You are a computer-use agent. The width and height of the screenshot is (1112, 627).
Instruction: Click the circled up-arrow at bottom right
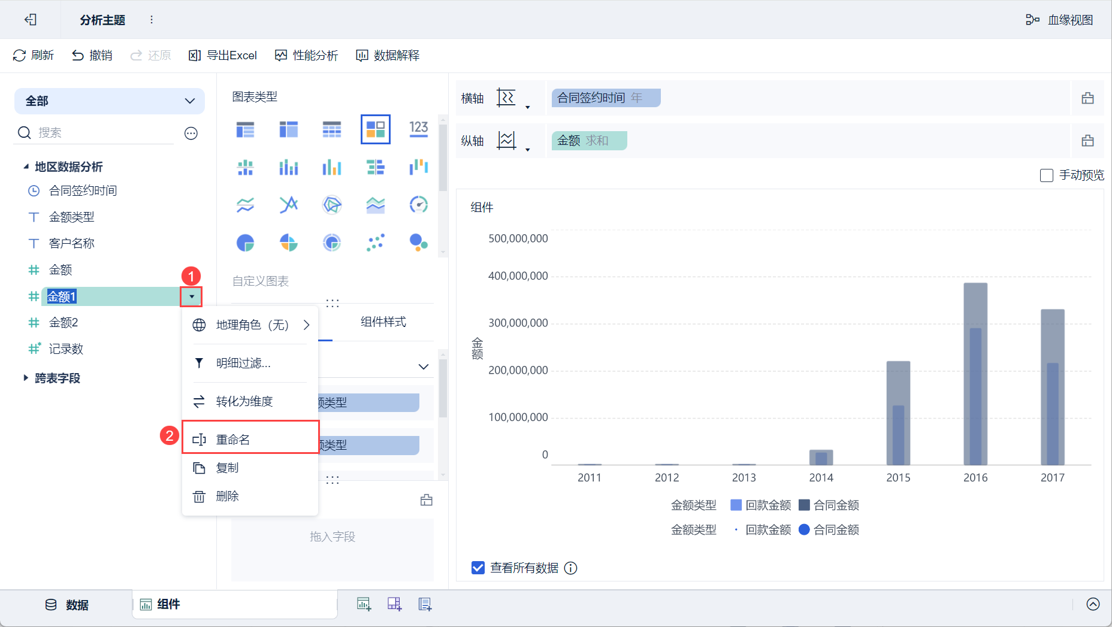coord(1093,604)
